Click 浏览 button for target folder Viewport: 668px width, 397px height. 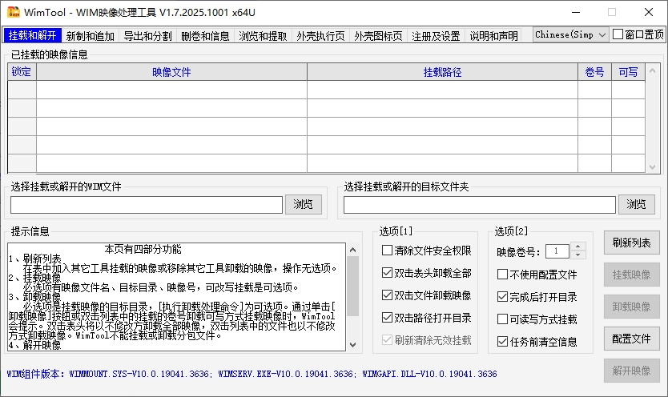[636, 205]
